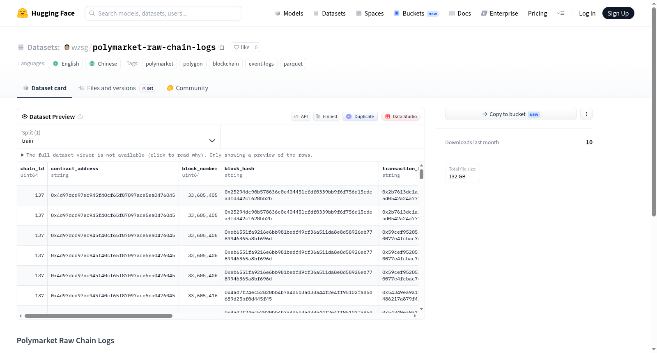This screenshot has height=353, width=657.
Task: Open the wzsg profile link
Action: click(80, 48)
